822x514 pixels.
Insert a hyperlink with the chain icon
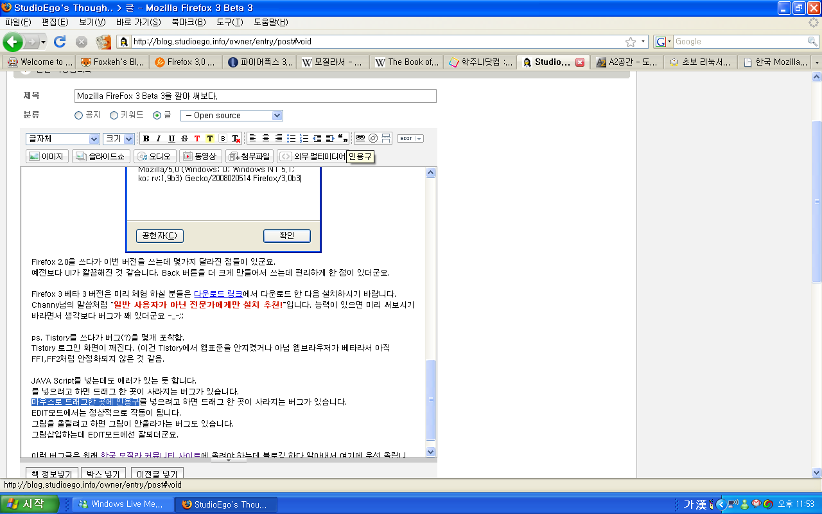tap(360, 138)
